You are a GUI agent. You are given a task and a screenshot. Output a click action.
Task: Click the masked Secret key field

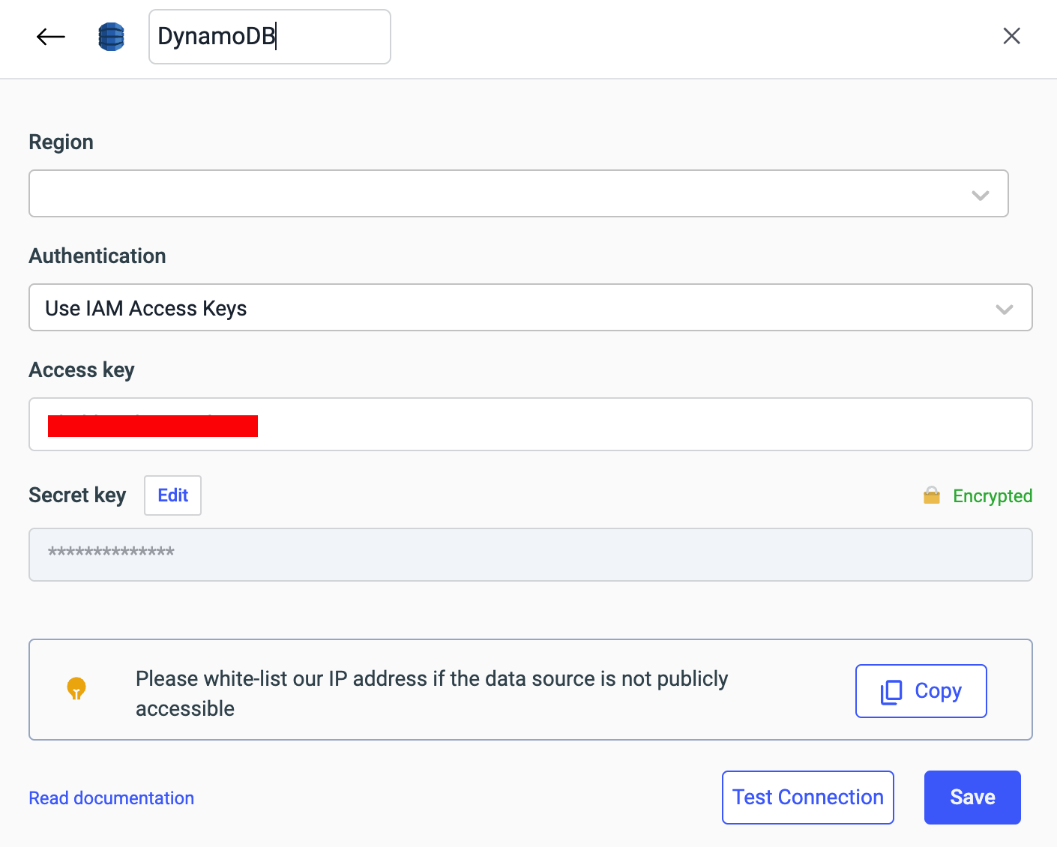tap(530, 555)
